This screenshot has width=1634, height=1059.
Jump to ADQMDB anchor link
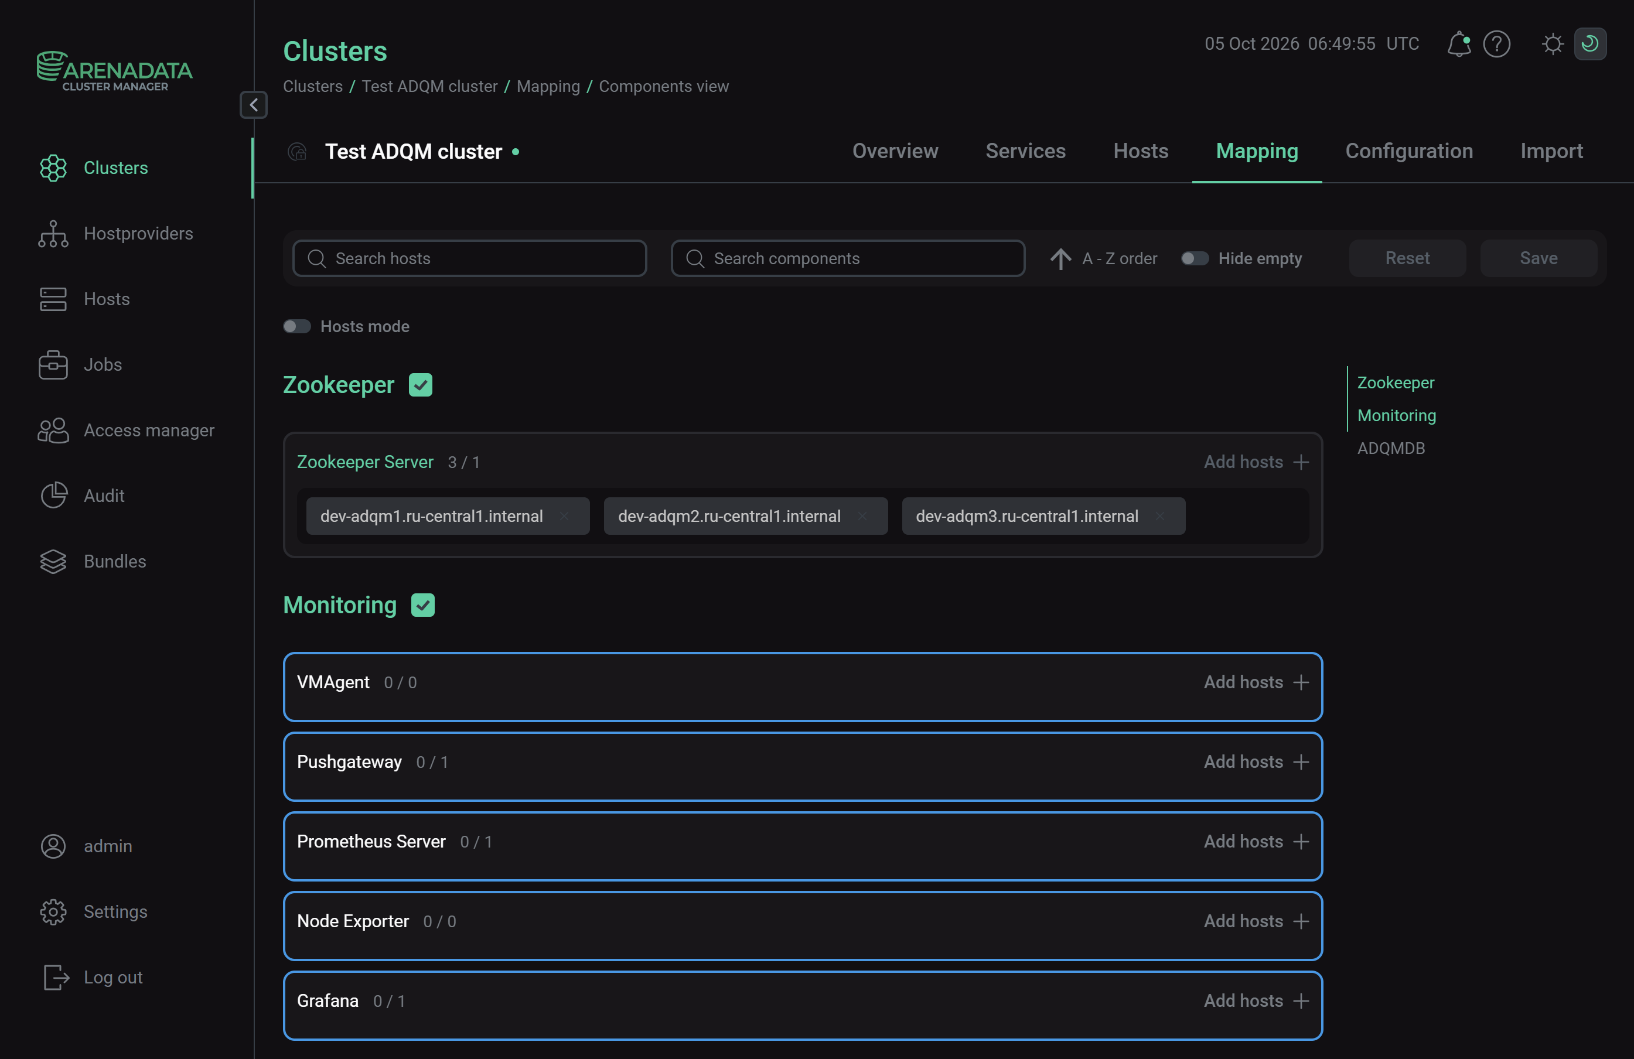(1391, 448)
